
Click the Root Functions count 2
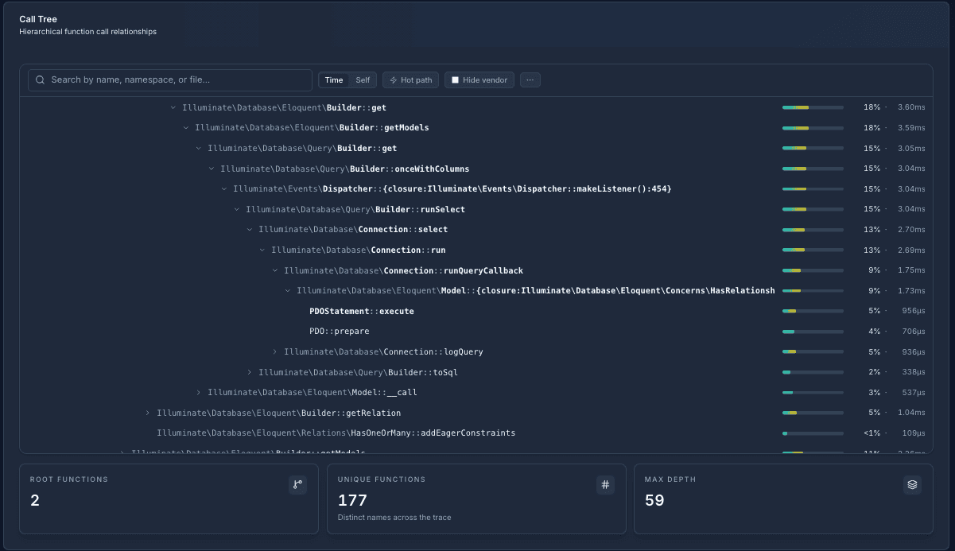point(35,501)
